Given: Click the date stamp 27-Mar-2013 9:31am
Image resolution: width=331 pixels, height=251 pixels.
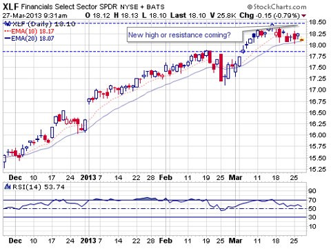Looking at the screenshot, I should 35,16.
